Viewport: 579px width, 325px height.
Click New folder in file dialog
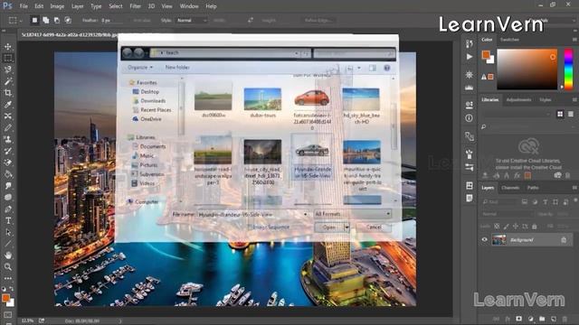177,67
